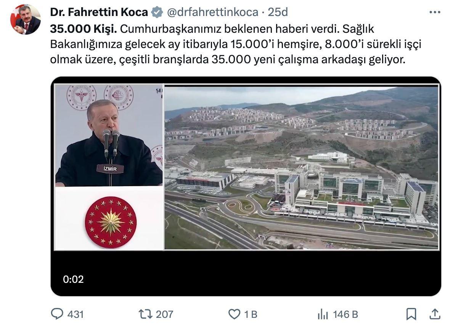Click the 0:02 video time indicator
The height and width of the screenshot is (327, 453).
73,279
